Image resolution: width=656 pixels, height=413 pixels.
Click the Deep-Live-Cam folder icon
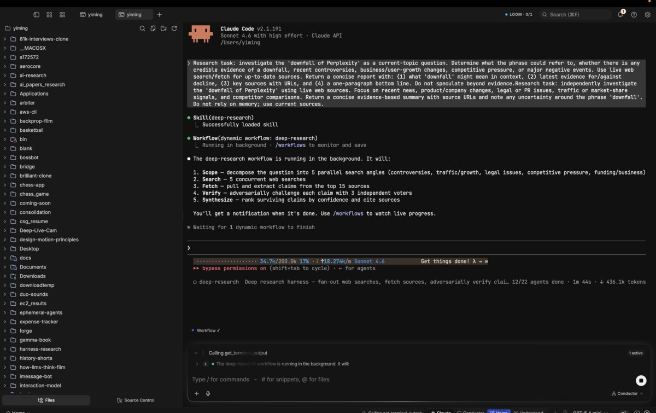[13, 230]
